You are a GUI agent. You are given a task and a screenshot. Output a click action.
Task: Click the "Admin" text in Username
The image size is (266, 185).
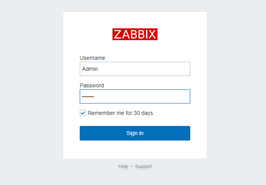coord(90,69)
